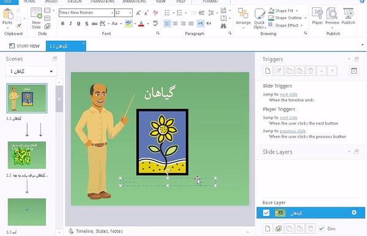
Task: Open the FORMAT ribbon tab
Action: (x=210, y=1)
